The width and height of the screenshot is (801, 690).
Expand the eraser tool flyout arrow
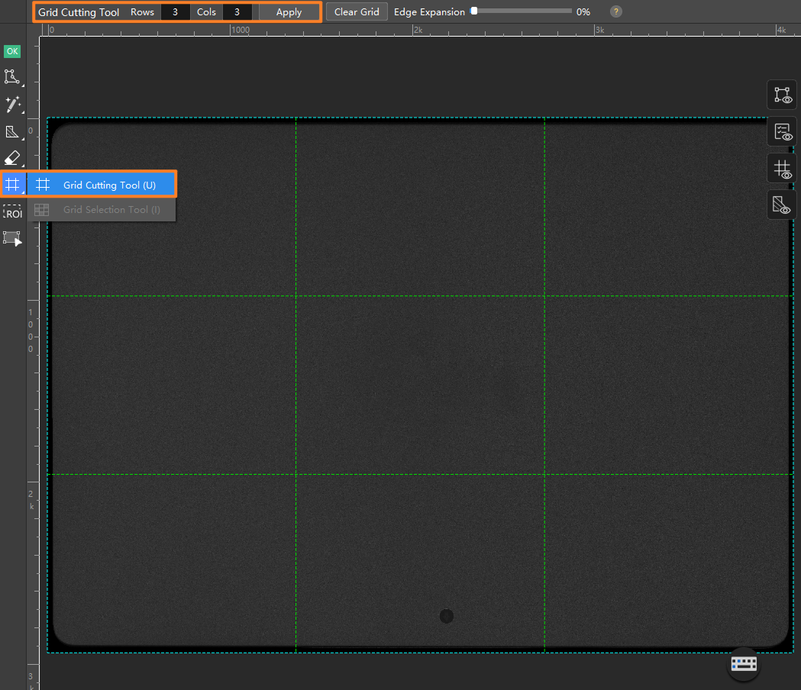pos(22,165)
